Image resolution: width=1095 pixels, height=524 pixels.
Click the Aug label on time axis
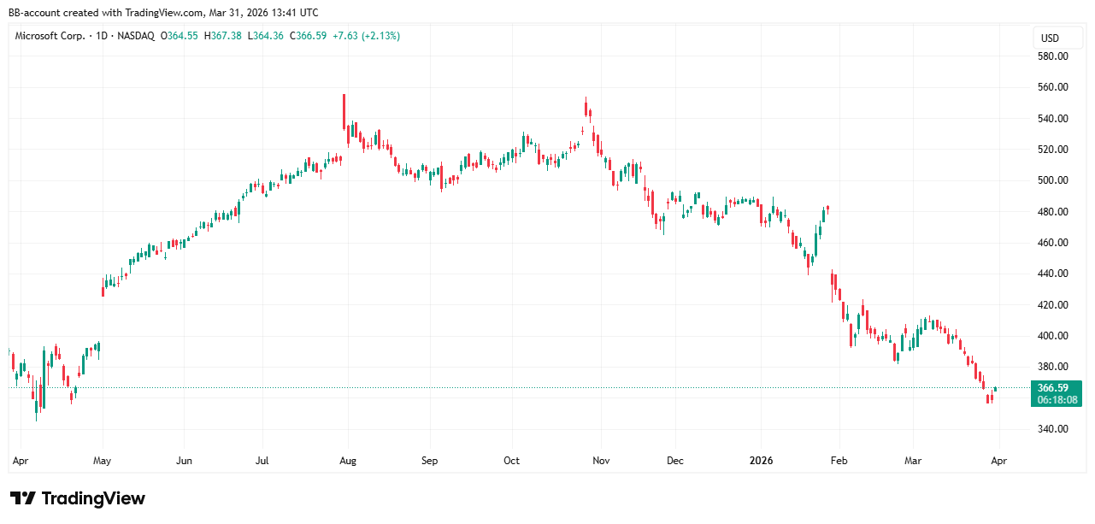coord(347,461)
